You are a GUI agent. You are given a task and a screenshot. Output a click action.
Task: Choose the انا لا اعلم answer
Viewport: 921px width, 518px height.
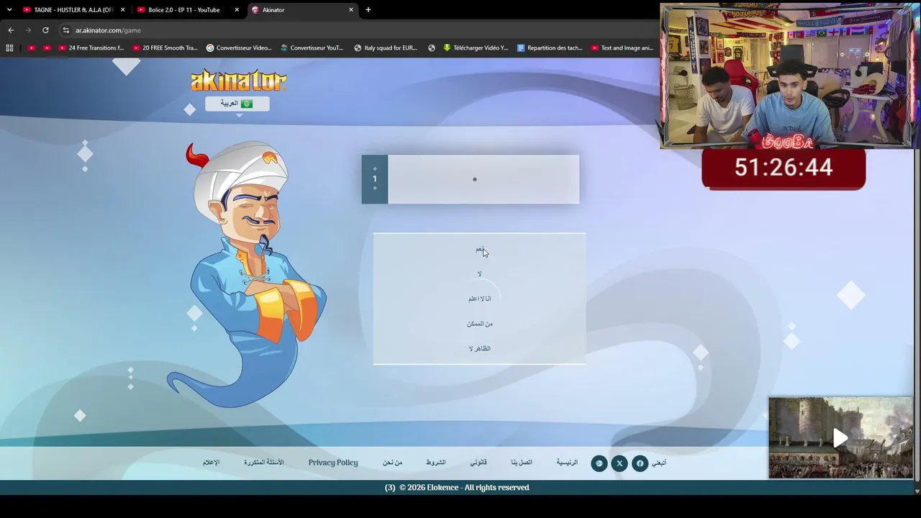point(479,299)
